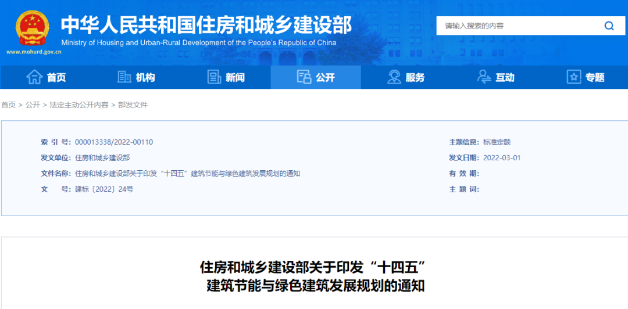Image resolution: width=628 pixels, height=309 pixels.
Task: Click 部发文件 breadcrumb link
Action: tap(133, 105)
